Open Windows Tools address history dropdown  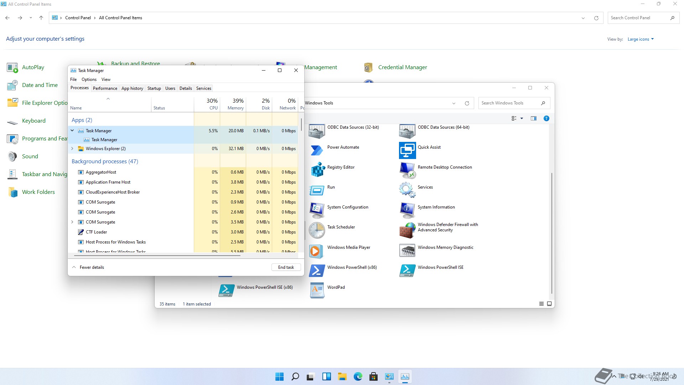click(454, 103)
